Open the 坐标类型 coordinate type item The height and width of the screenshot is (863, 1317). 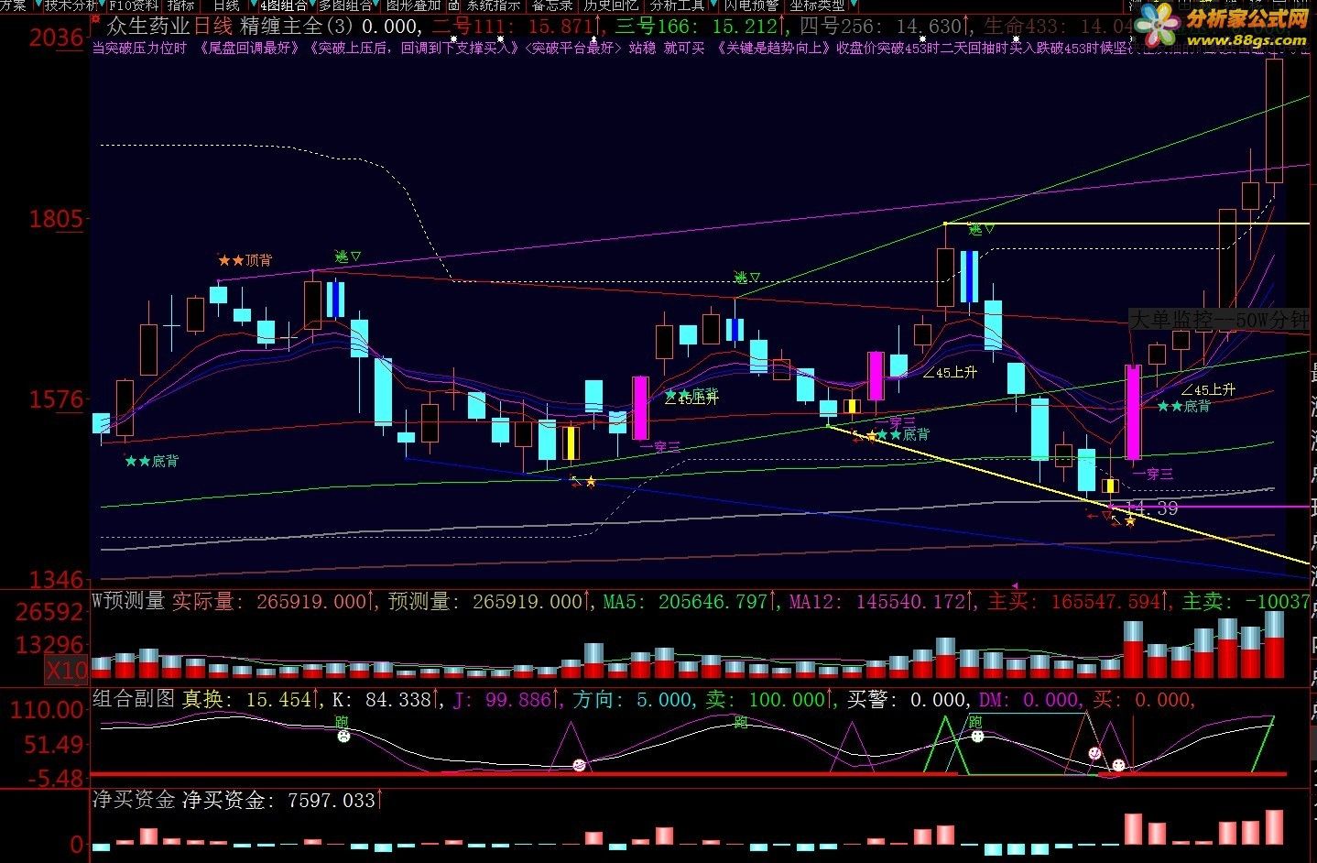coord(818,5)
